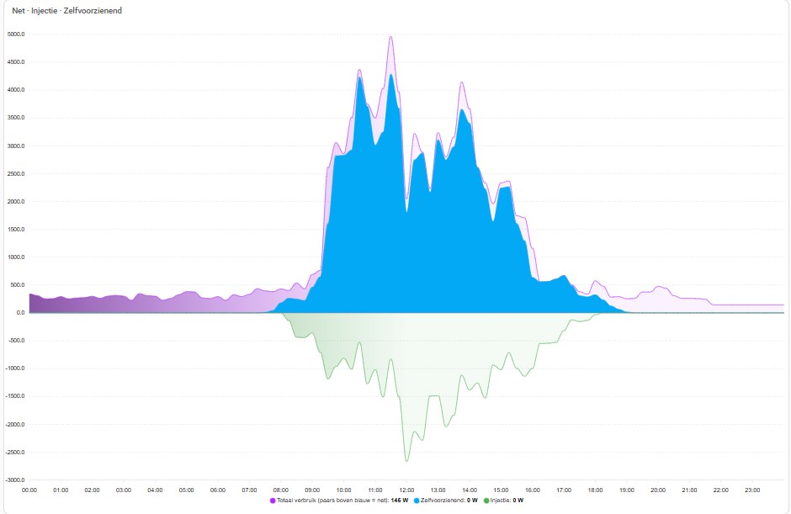This screenshot has height=514, width=791.
Task: Click the -3000.0 label on the vertical axis
Action: (x=15, y=480)
